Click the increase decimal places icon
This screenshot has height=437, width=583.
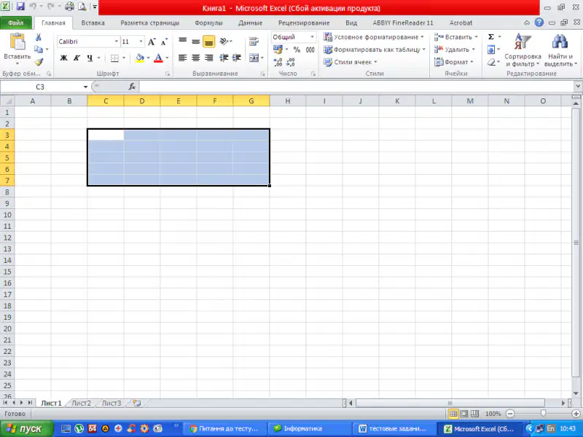tap(278, 62)
